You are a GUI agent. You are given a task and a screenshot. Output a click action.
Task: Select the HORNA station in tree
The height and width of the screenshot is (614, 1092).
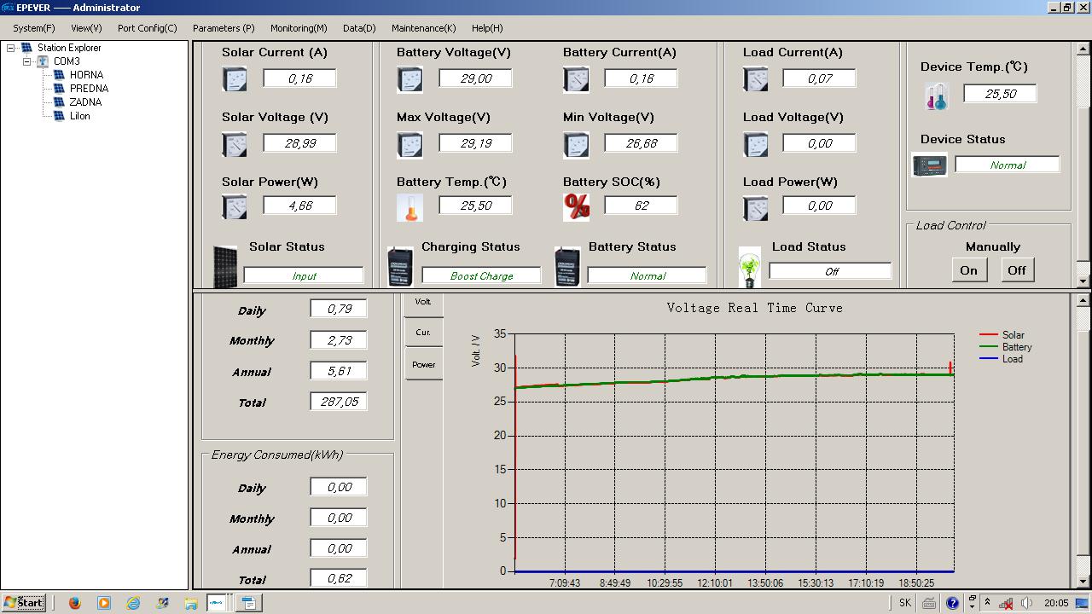pyautogui.click(x=86, y=75)
